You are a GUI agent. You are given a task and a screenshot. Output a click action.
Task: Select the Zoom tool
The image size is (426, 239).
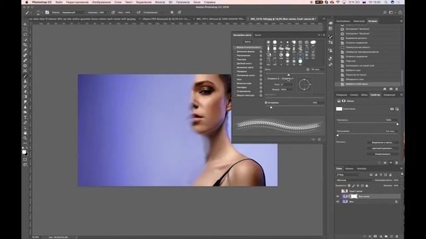[25, 138]
